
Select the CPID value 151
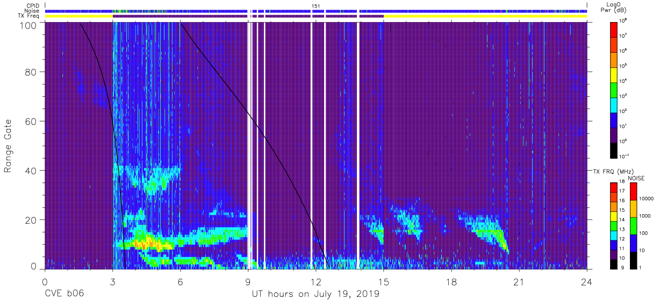point(316,5)
